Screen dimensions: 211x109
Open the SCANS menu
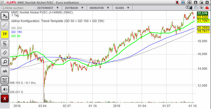click(122, 8)
